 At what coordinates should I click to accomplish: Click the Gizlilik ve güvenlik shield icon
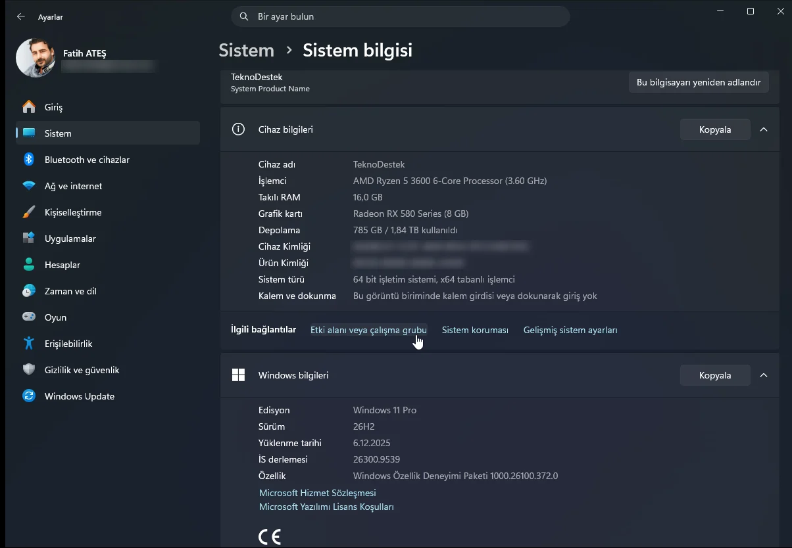(x=29, y=370)
